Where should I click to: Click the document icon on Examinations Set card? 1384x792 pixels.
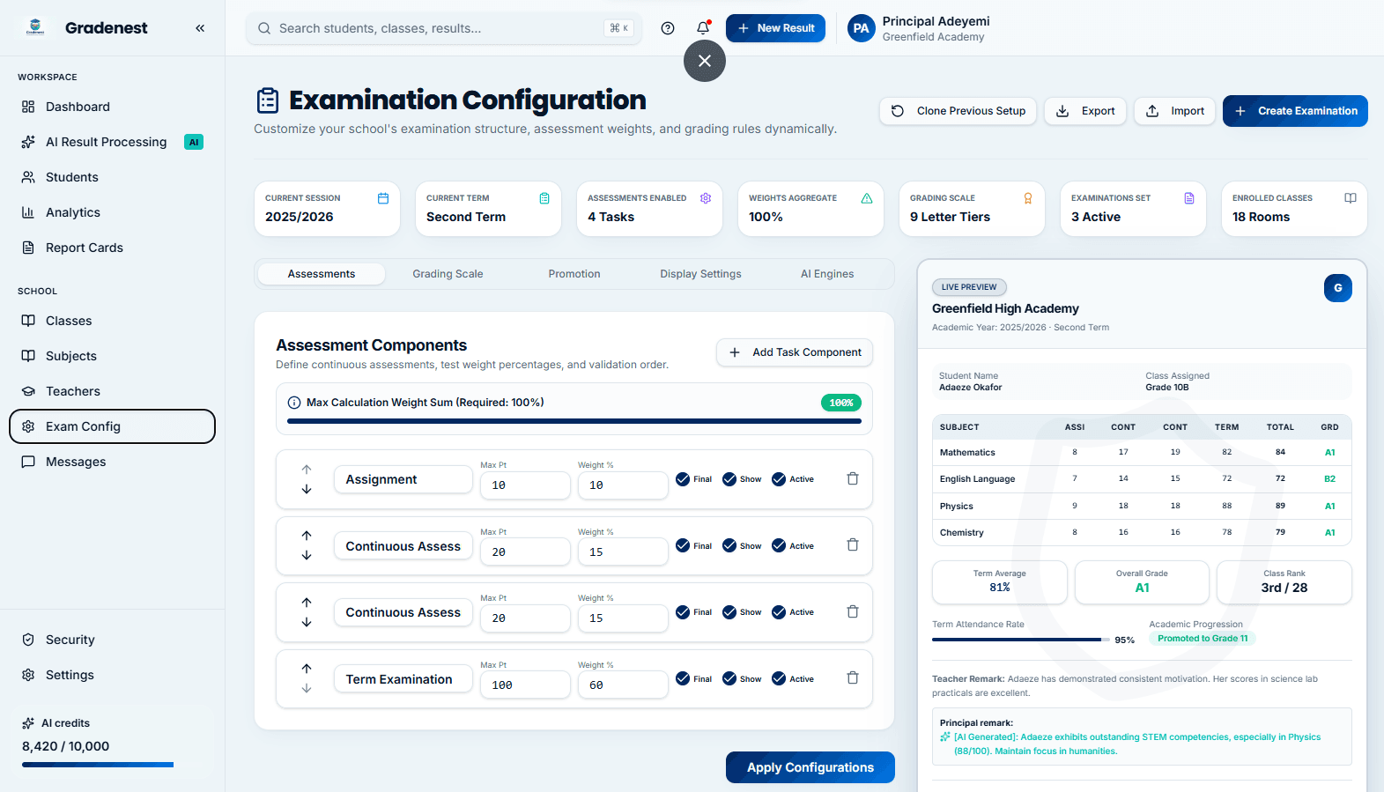[1189, 198]
